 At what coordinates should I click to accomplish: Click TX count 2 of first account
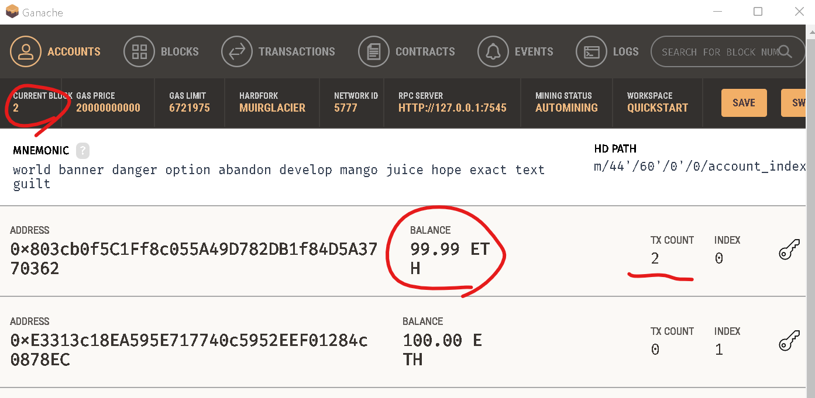pyautogui.click(x=655, y=258)
